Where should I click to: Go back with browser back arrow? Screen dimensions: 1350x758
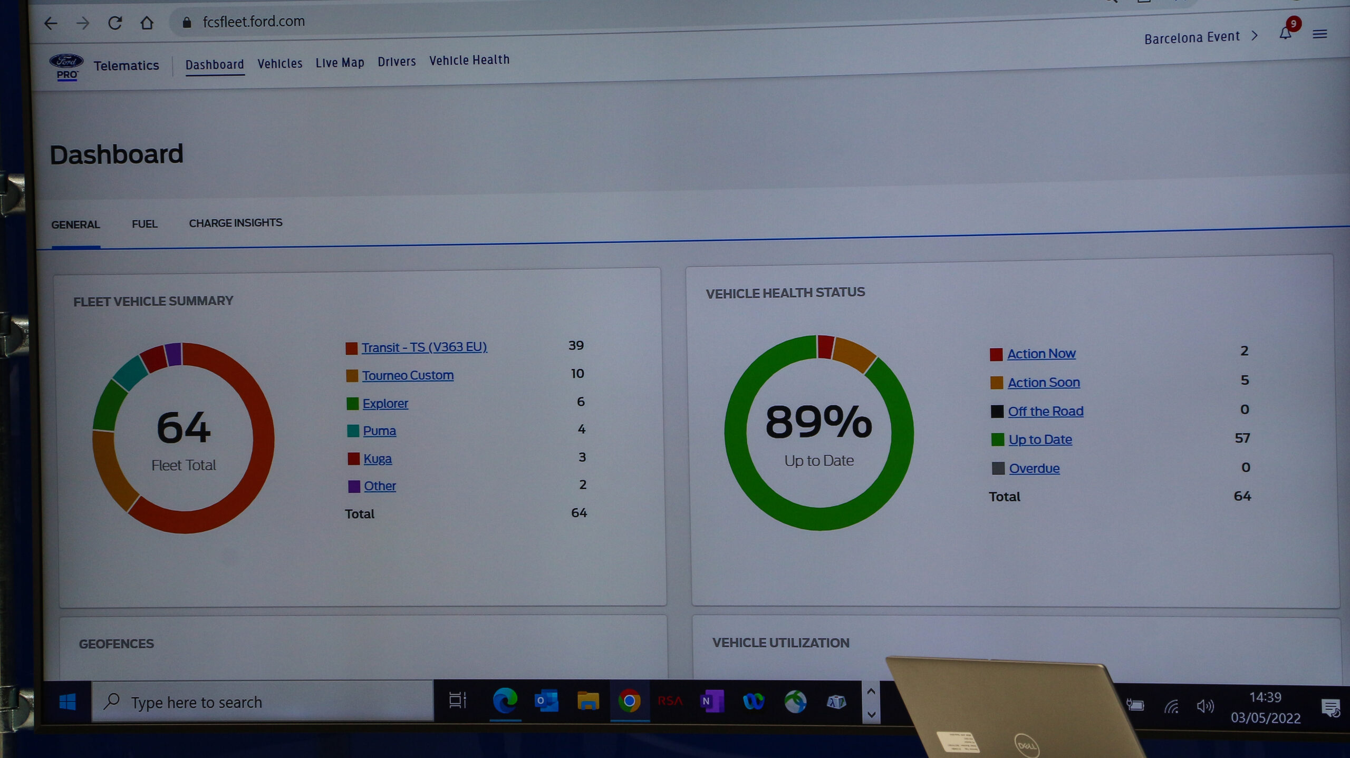pyautogui.click(x=51, y=23)
